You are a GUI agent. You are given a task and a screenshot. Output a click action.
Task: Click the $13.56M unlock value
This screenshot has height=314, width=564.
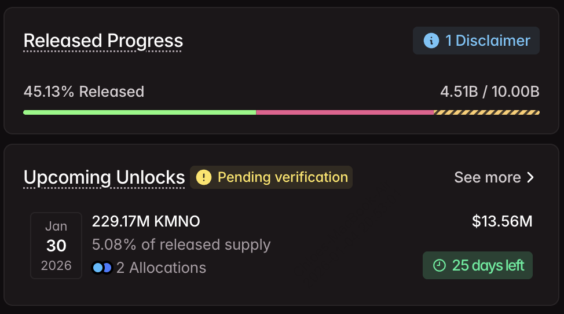pyautogui.click(x=502, y=221)
